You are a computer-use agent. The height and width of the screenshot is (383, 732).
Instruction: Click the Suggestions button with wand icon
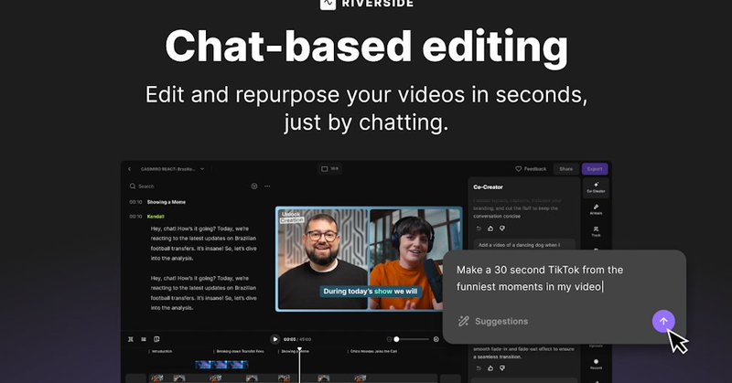tap(493, 321)
